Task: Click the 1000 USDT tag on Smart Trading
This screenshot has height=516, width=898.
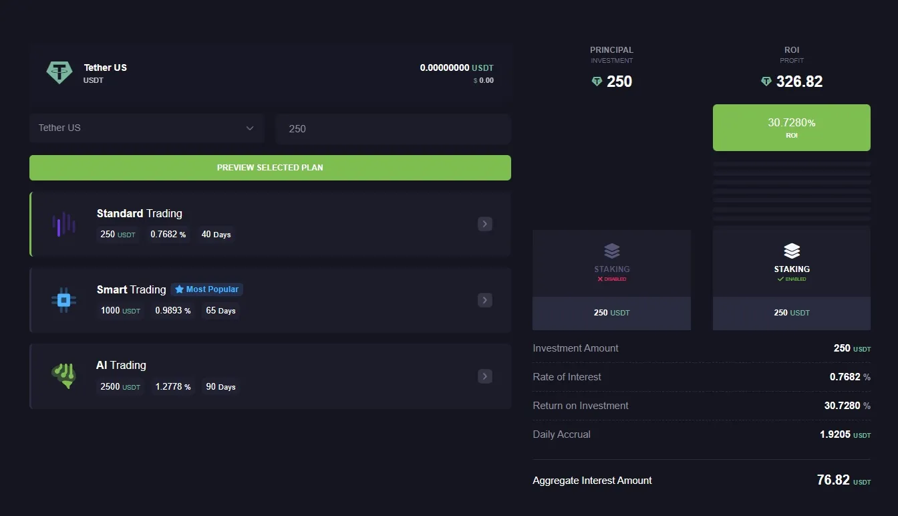Action: point(121,311)
